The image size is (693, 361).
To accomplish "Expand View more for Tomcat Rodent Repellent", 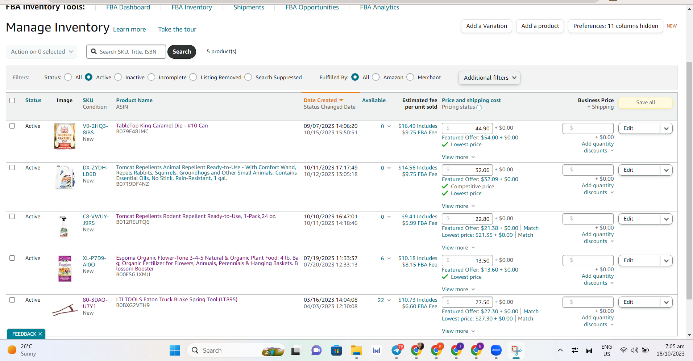I will [458, 248].
